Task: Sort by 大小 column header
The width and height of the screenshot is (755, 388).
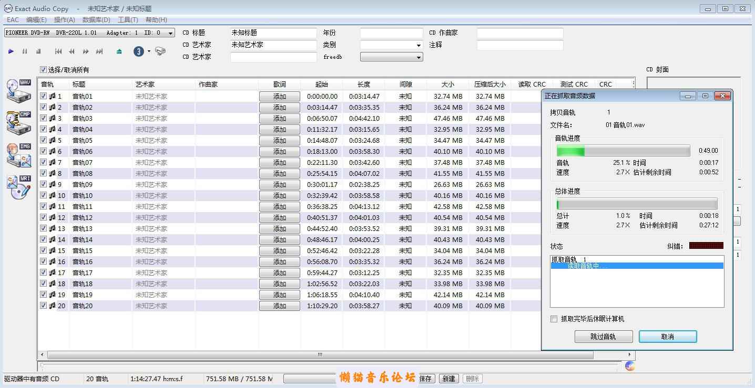Action: click(447, 84)
